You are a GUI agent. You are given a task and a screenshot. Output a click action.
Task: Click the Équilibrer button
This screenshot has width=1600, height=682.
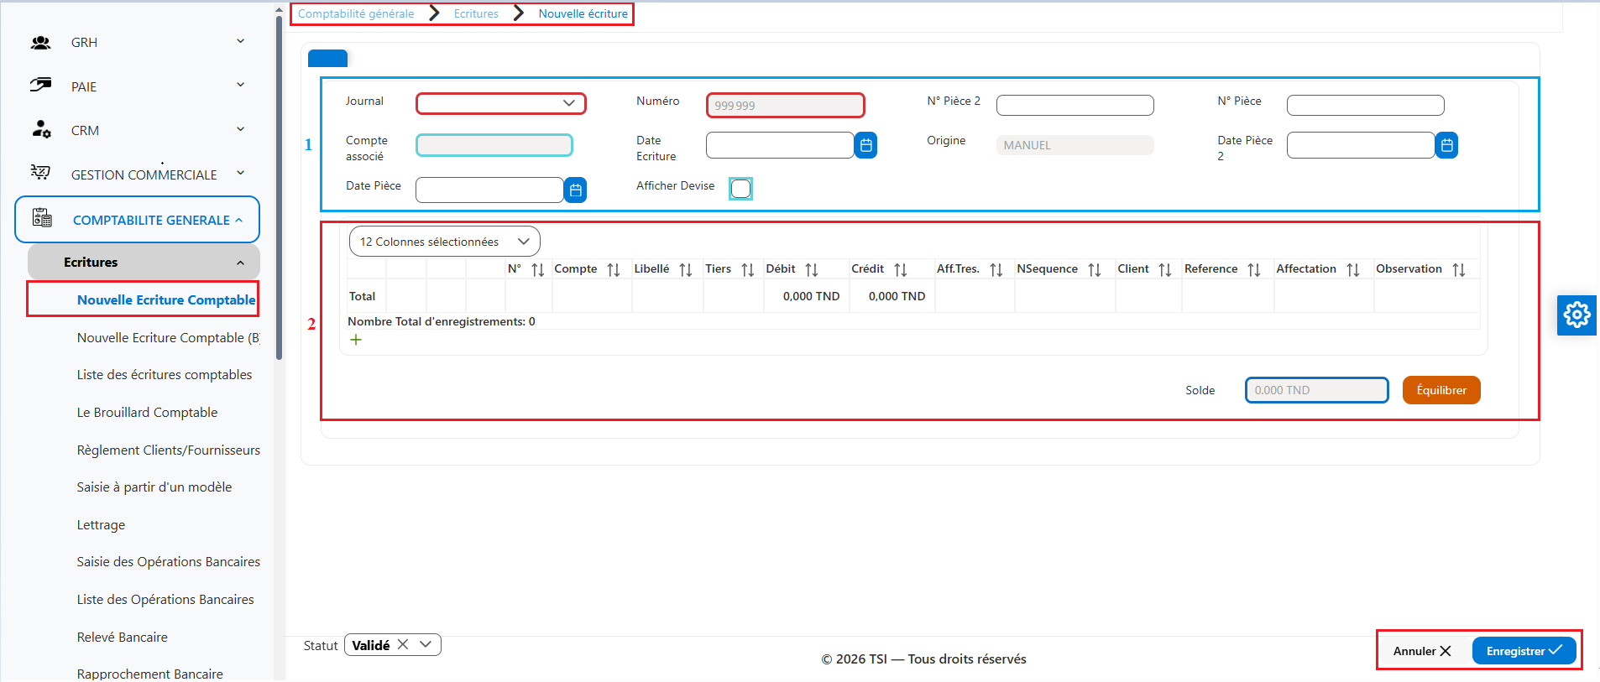tap(1441, 390)
